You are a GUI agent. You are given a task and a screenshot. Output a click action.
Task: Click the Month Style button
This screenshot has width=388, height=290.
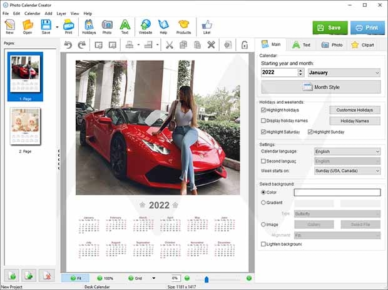321,87
